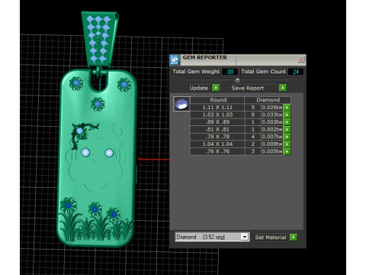Click the Round column header

pyautogui.click(x=218, y=100)
